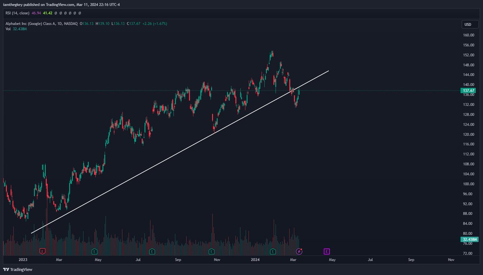
Task: Click the purple upcoming earnings E marker
Action: tap(326, 252)
